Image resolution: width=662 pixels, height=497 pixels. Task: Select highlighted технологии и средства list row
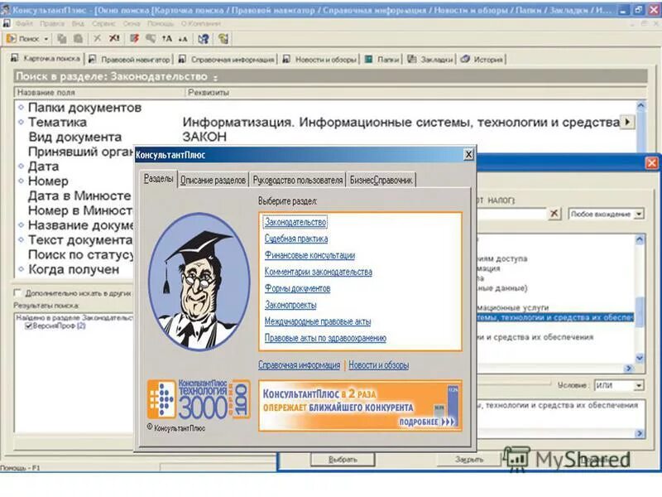[x=555, y=317]
